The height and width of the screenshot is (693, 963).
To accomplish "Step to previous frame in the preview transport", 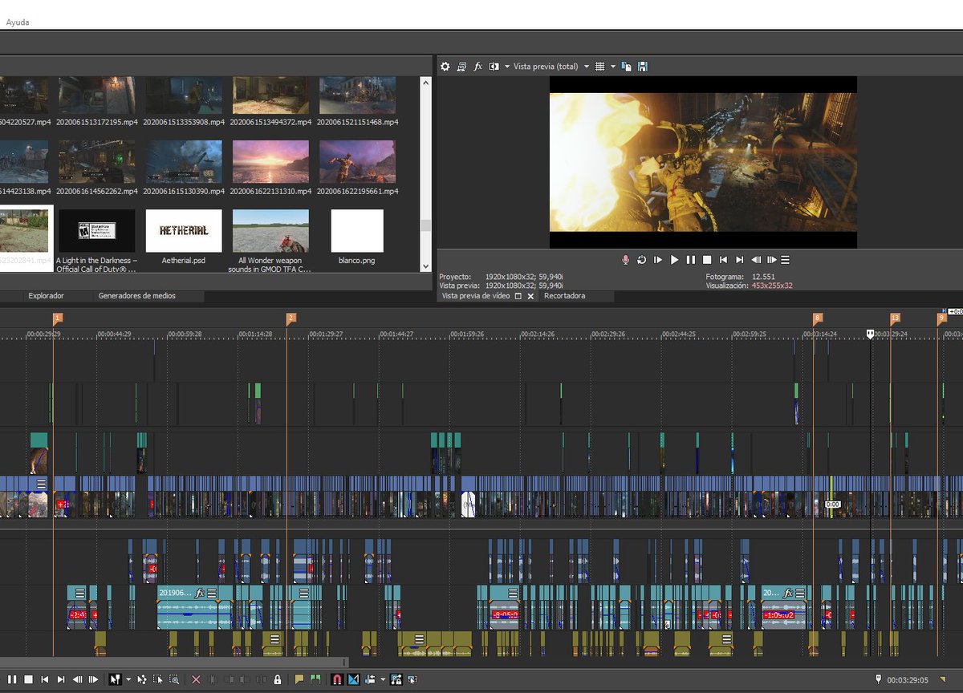I will click(756, 260).
